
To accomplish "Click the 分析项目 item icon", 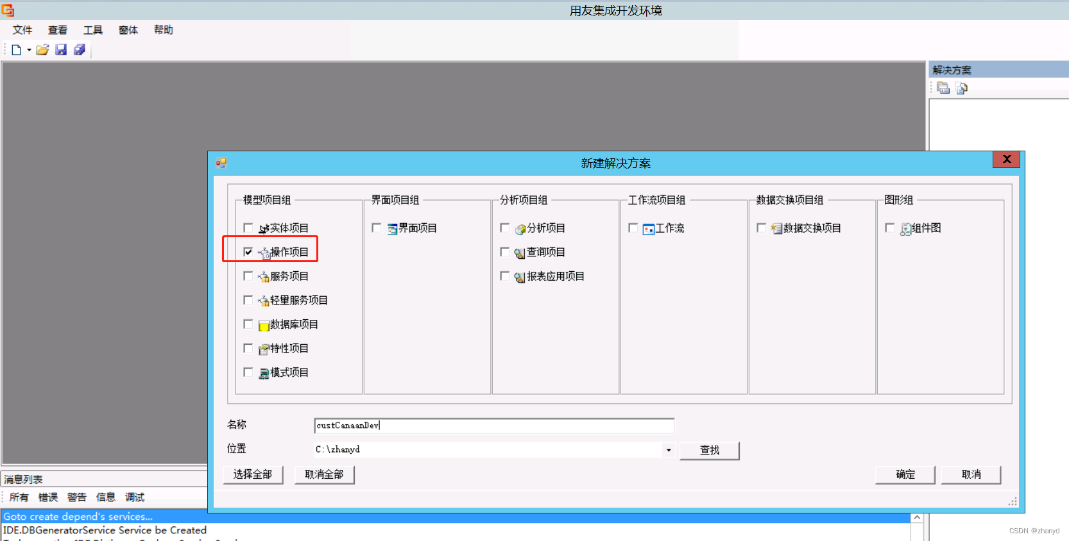I will [x=520, y=229].
